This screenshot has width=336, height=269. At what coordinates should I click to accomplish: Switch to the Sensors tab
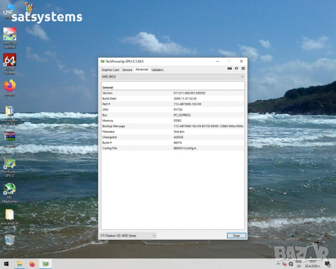coord(127,69)
